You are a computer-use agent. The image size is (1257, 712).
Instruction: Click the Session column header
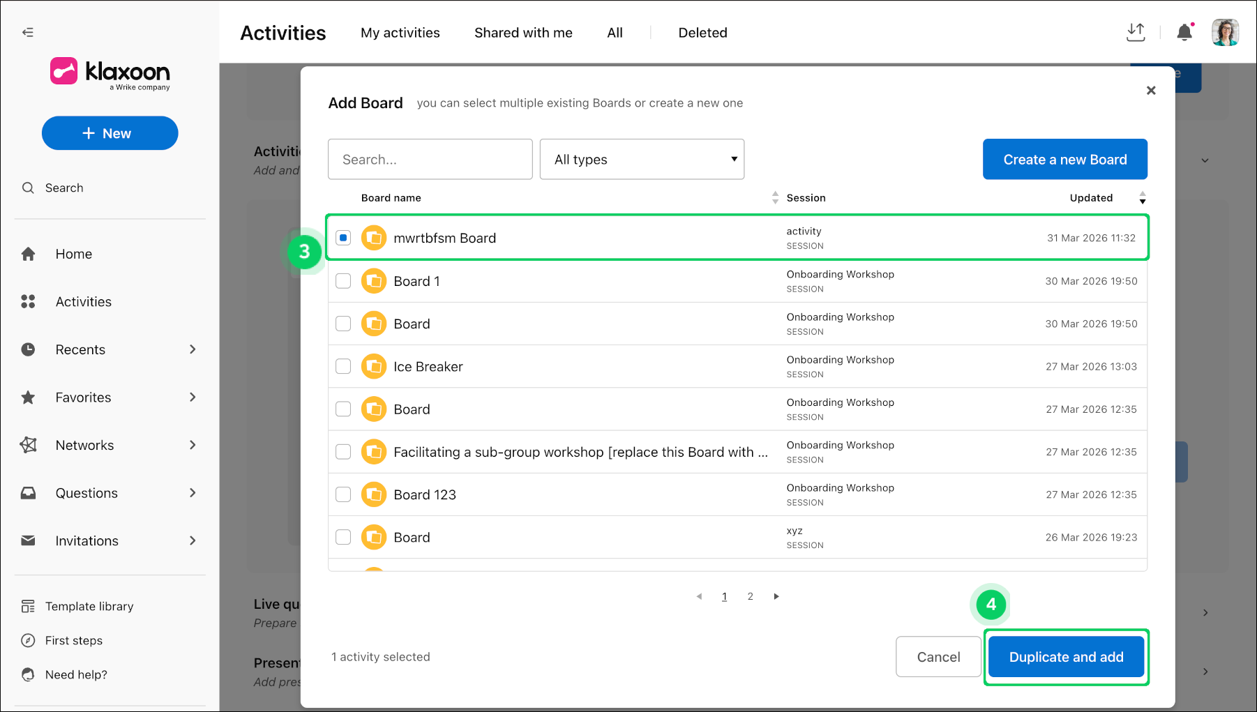point(806,198)
